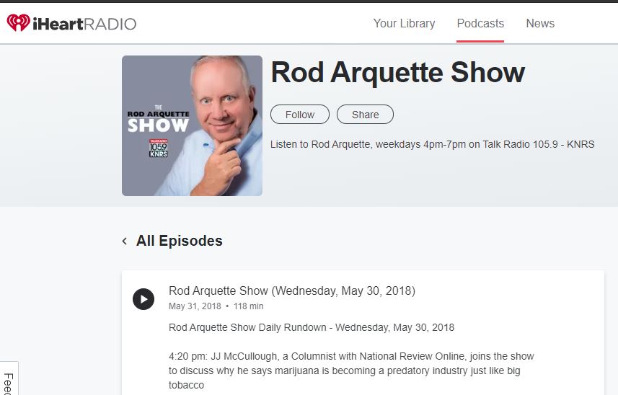This screenshot has height=395, width=618.
Task: Open the Feedback side tab
Action: coord(8,382)
